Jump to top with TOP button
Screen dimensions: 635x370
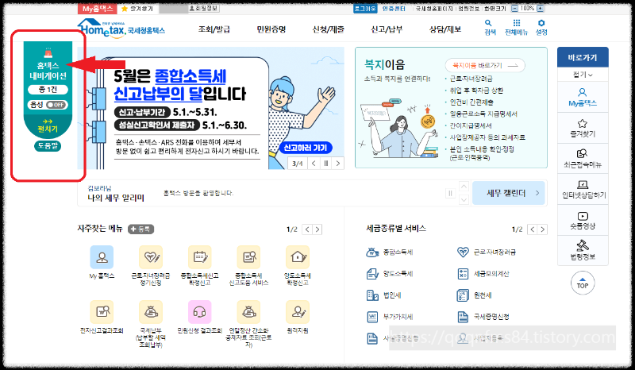583,283
